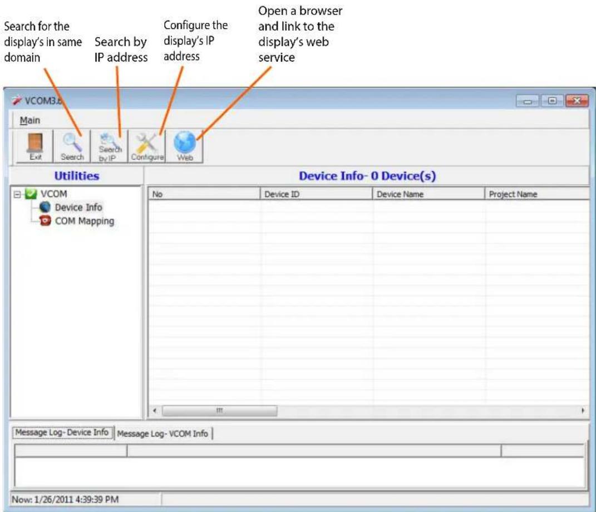The height and width of the screenshot is (512, 596).
Task: Select the VCOM root item
Action: (x=53, y=194)
